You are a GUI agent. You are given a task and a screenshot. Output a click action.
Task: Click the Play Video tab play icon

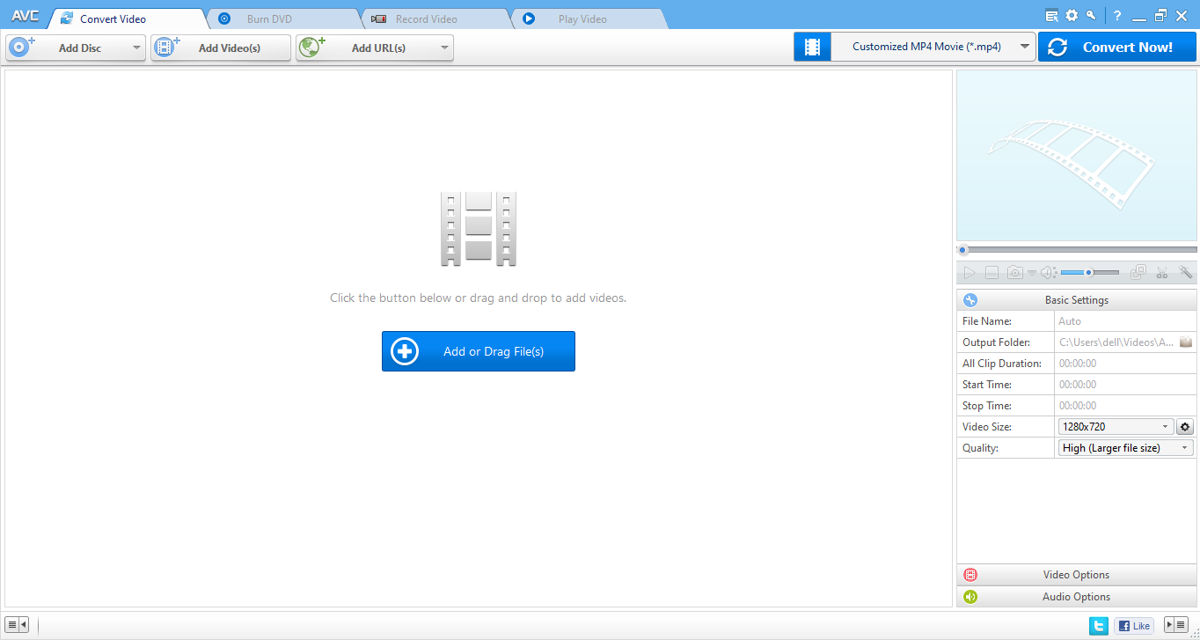pos(529,18)
